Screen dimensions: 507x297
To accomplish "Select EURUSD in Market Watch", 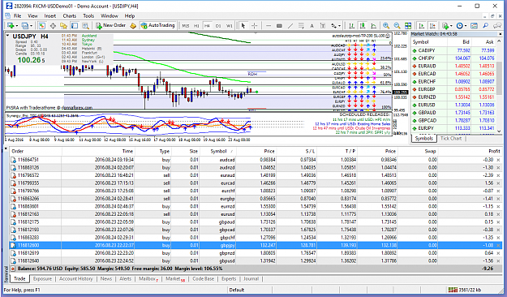I will [x=453, y=105].
